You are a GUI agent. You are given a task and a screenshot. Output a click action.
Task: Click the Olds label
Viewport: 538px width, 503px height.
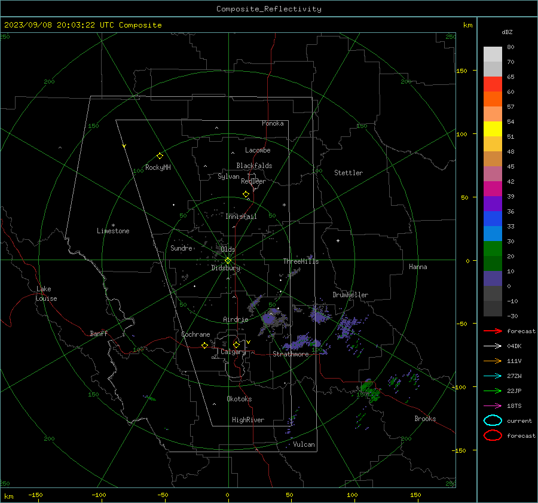(x=228, y=249)
